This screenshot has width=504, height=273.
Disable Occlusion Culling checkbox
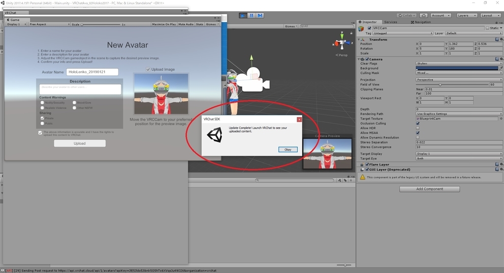pyautogui.click(x=418, y=123)
